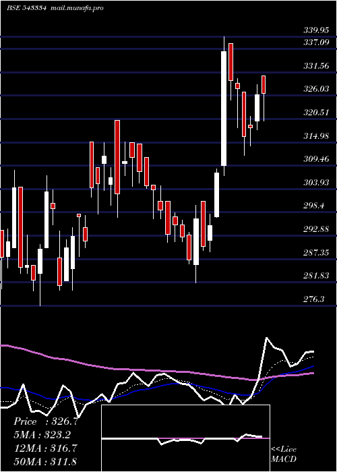Click the 331.56 price level label
The height and width of the screenshot is (472, 337).
pos(316,66)
